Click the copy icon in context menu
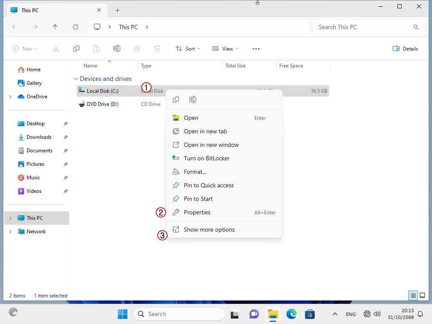This screenshot has height=324, width=432. click(176, 100)
